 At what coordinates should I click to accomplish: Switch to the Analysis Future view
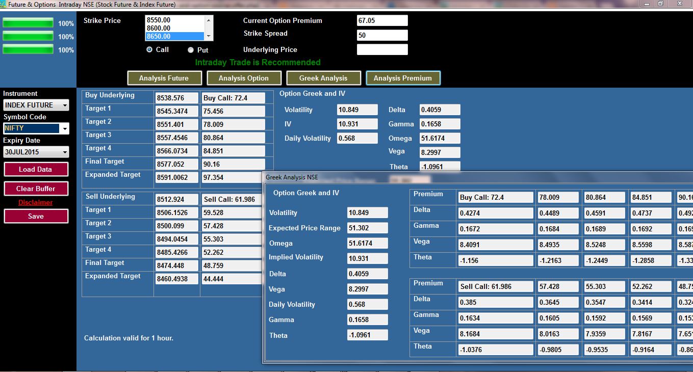click(x=164, y=78)
